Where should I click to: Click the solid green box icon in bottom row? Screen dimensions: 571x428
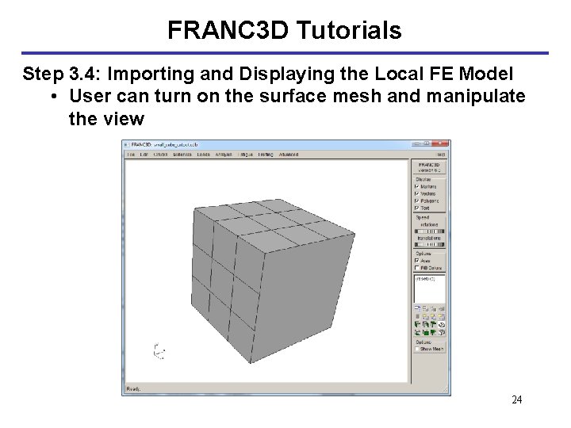pos(426,332)
